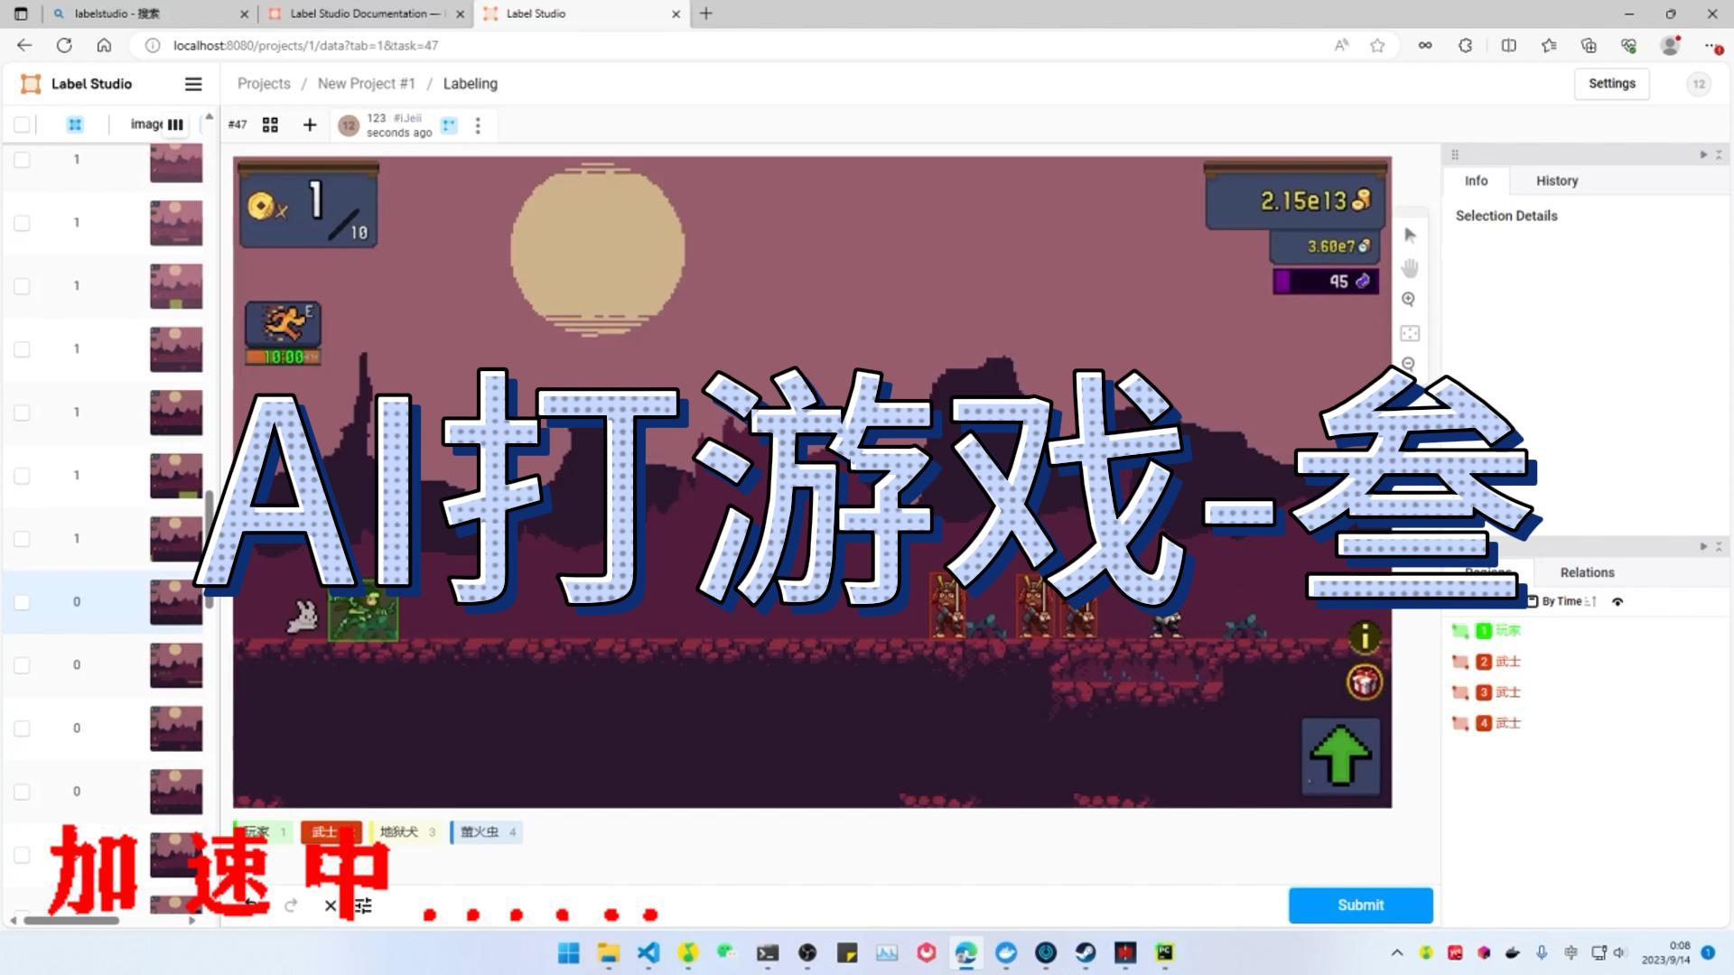Switch to the History tab
Screen dimensions: 1734x975
click(x=1557, y=181)
